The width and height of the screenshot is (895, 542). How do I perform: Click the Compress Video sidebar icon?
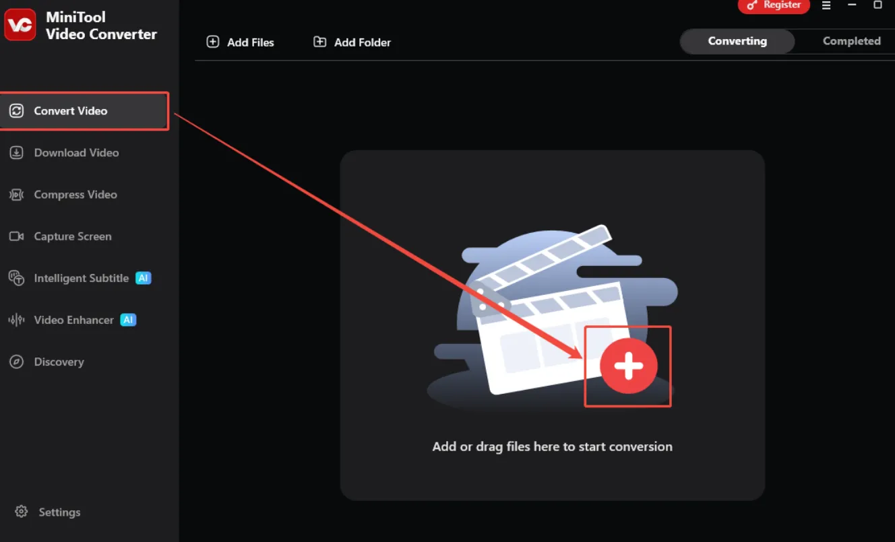17,195
